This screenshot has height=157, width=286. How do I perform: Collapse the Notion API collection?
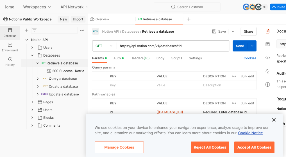[27, 40]
